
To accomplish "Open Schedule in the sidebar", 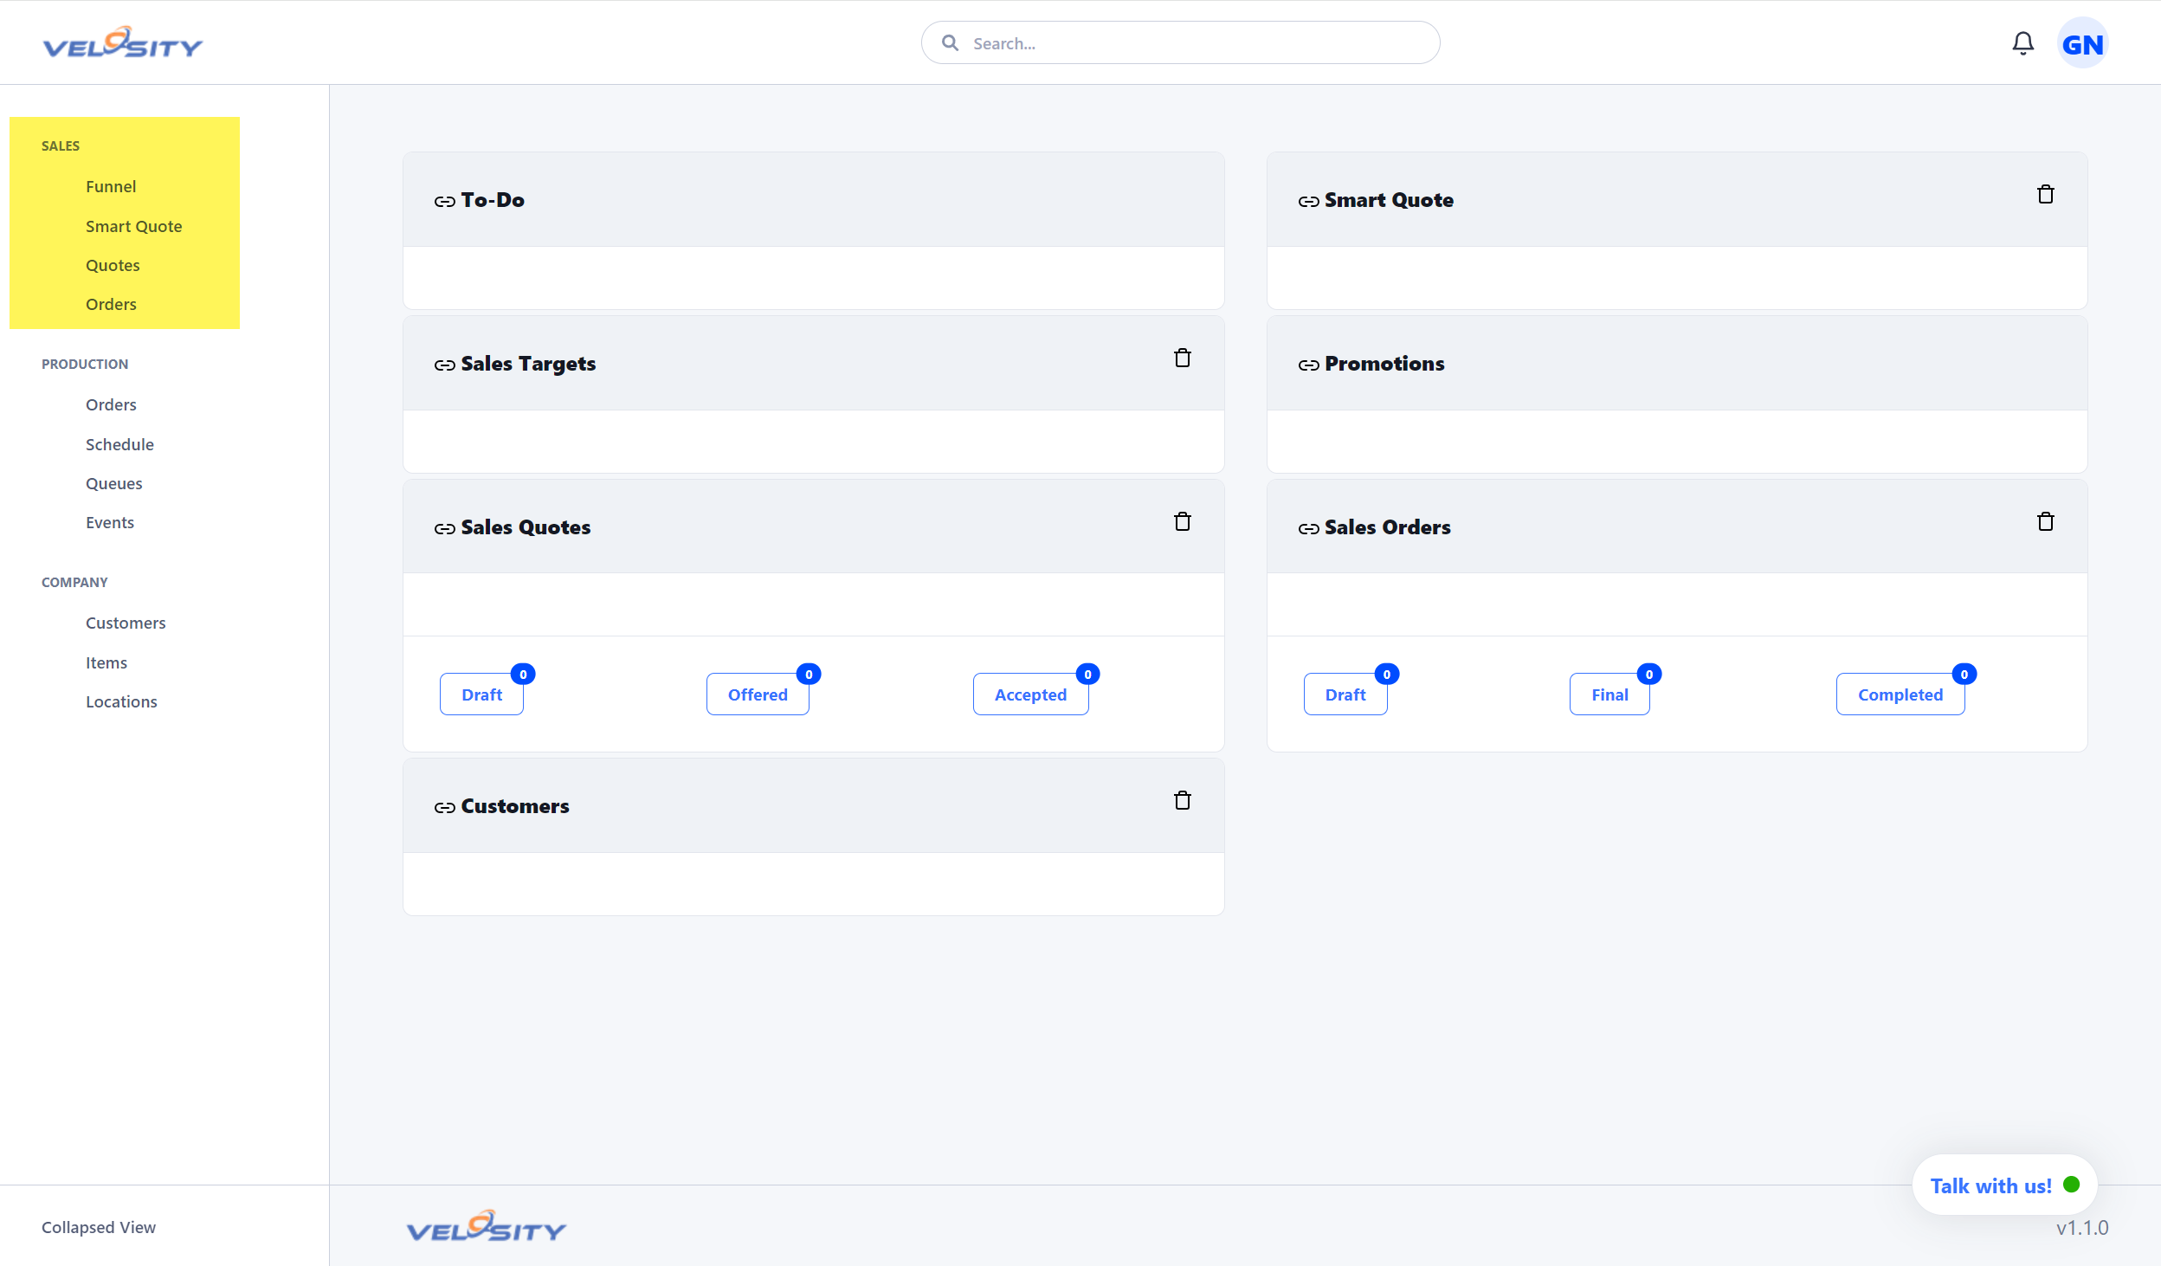I will 119,444.
